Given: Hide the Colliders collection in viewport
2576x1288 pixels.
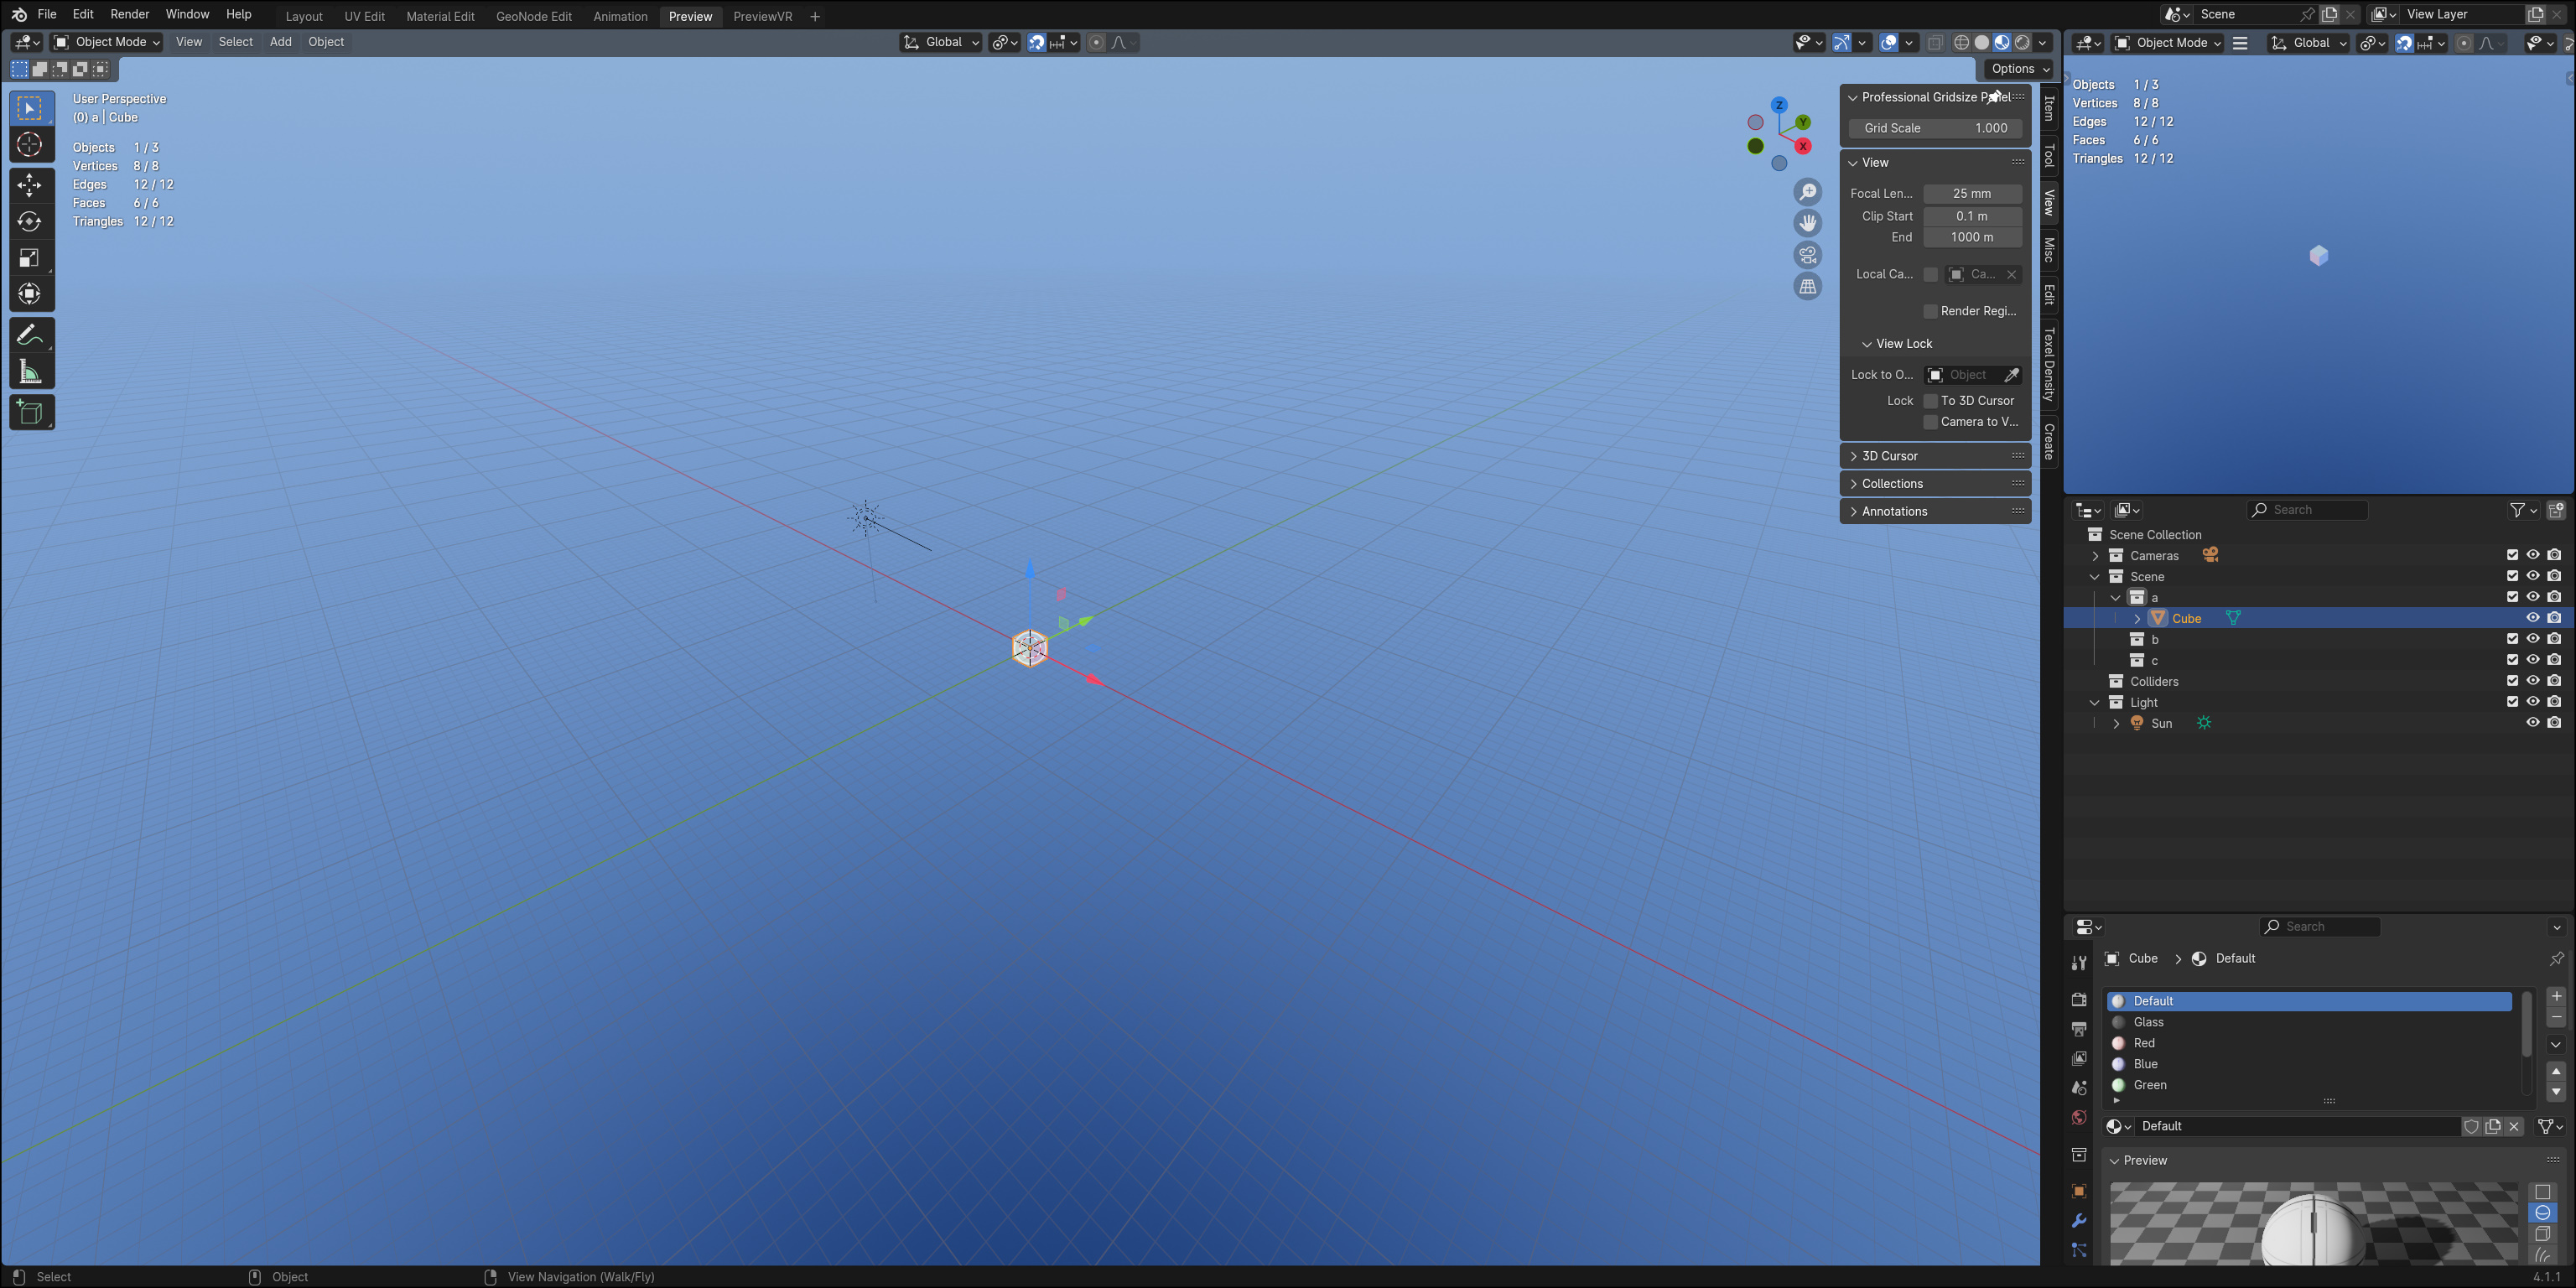Looking at the screenshot, I should click(x=2533, y=681).
